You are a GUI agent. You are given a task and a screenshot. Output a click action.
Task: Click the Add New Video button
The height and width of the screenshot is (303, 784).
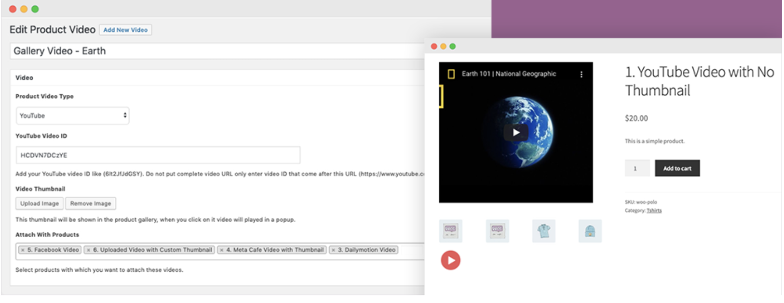[x=125, y=30]
